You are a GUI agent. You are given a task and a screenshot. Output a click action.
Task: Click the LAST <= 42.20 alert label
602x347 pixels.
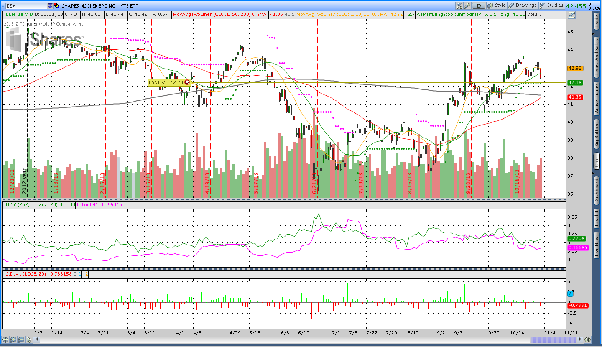click(166, 82)
